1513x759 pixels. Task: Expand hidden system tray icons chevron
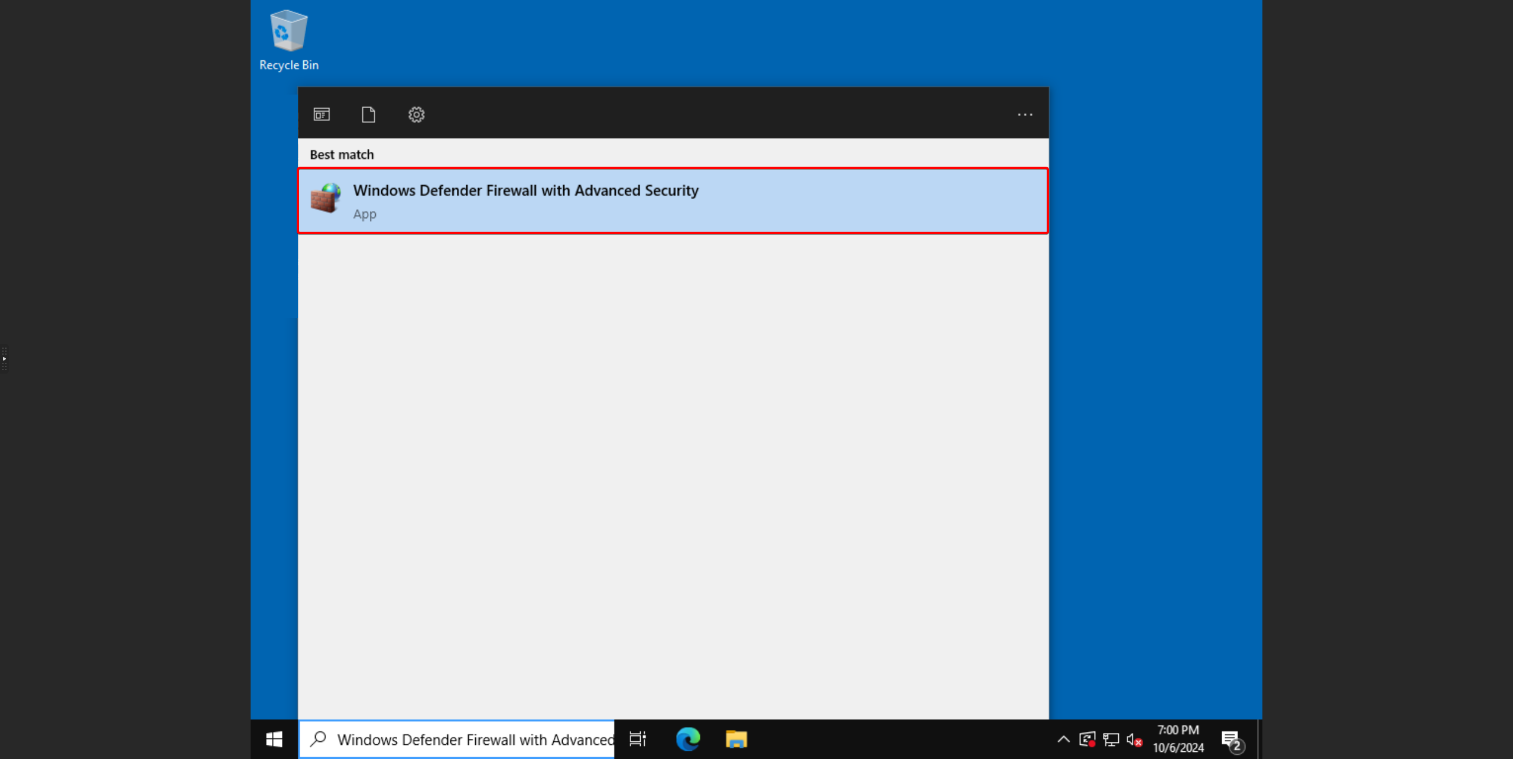[x=1063, y=739]
